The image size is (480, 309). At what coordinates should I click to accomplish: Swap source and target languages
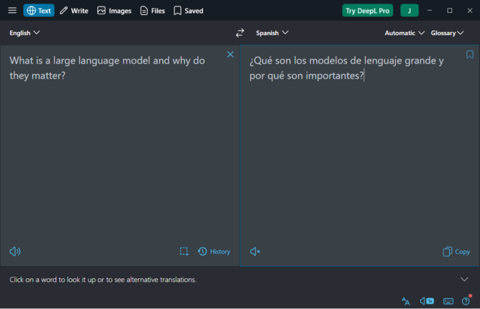tap(240, 33)
